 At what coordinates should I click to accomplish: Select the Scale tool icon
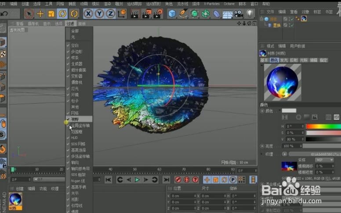[x=51, y=14]
